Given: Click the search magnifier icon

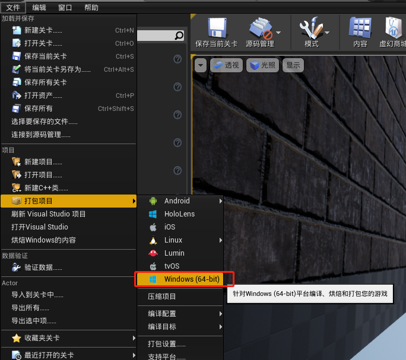Looking at the screenshot, I should (x=179, y=36).
